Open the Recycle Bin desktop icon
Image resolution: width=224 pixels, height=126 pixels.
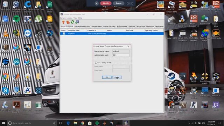point(6,6)
